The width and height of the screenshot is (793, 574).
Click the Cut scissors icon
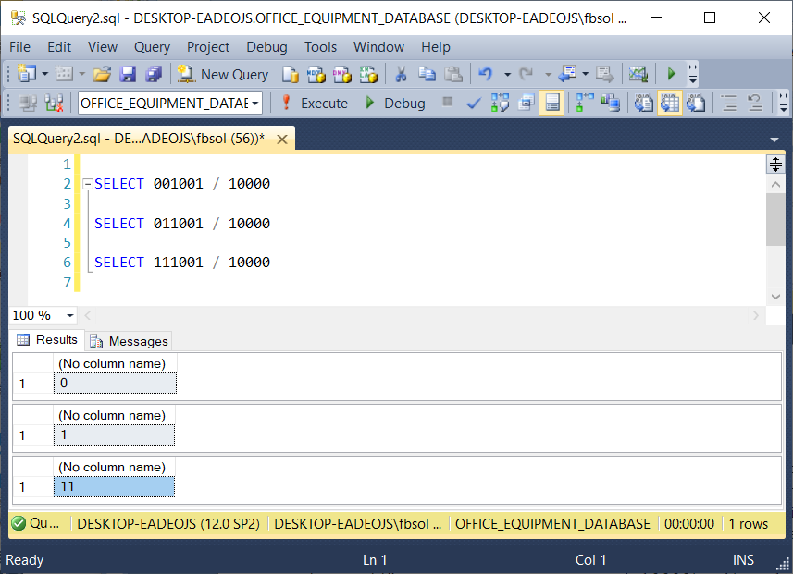pos(401,74)
